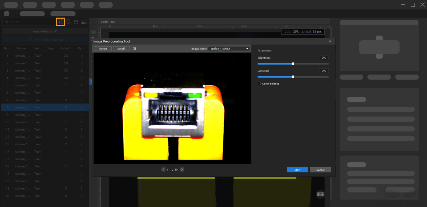Go to the next image arrow

coord(182,169)
